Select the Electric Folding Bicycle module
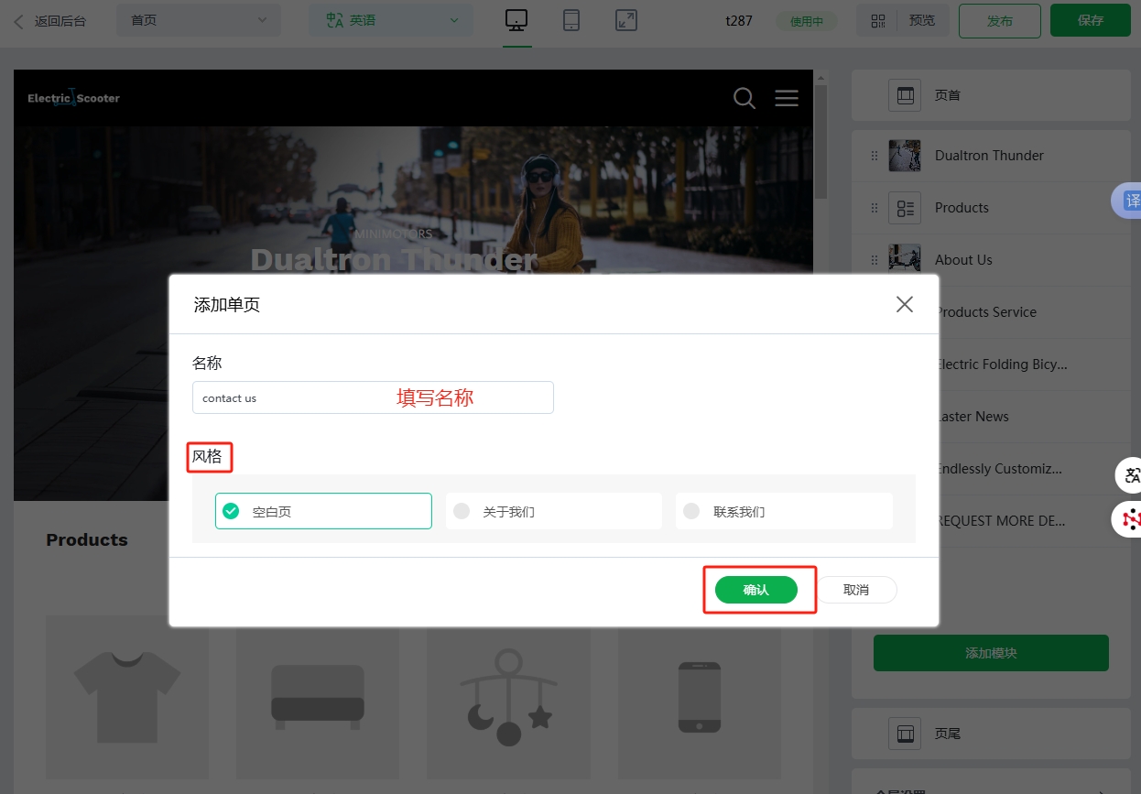Image resolution: width=1141 pixels, height=794 pixels. pyautogui.click(x=1035, y=364)
